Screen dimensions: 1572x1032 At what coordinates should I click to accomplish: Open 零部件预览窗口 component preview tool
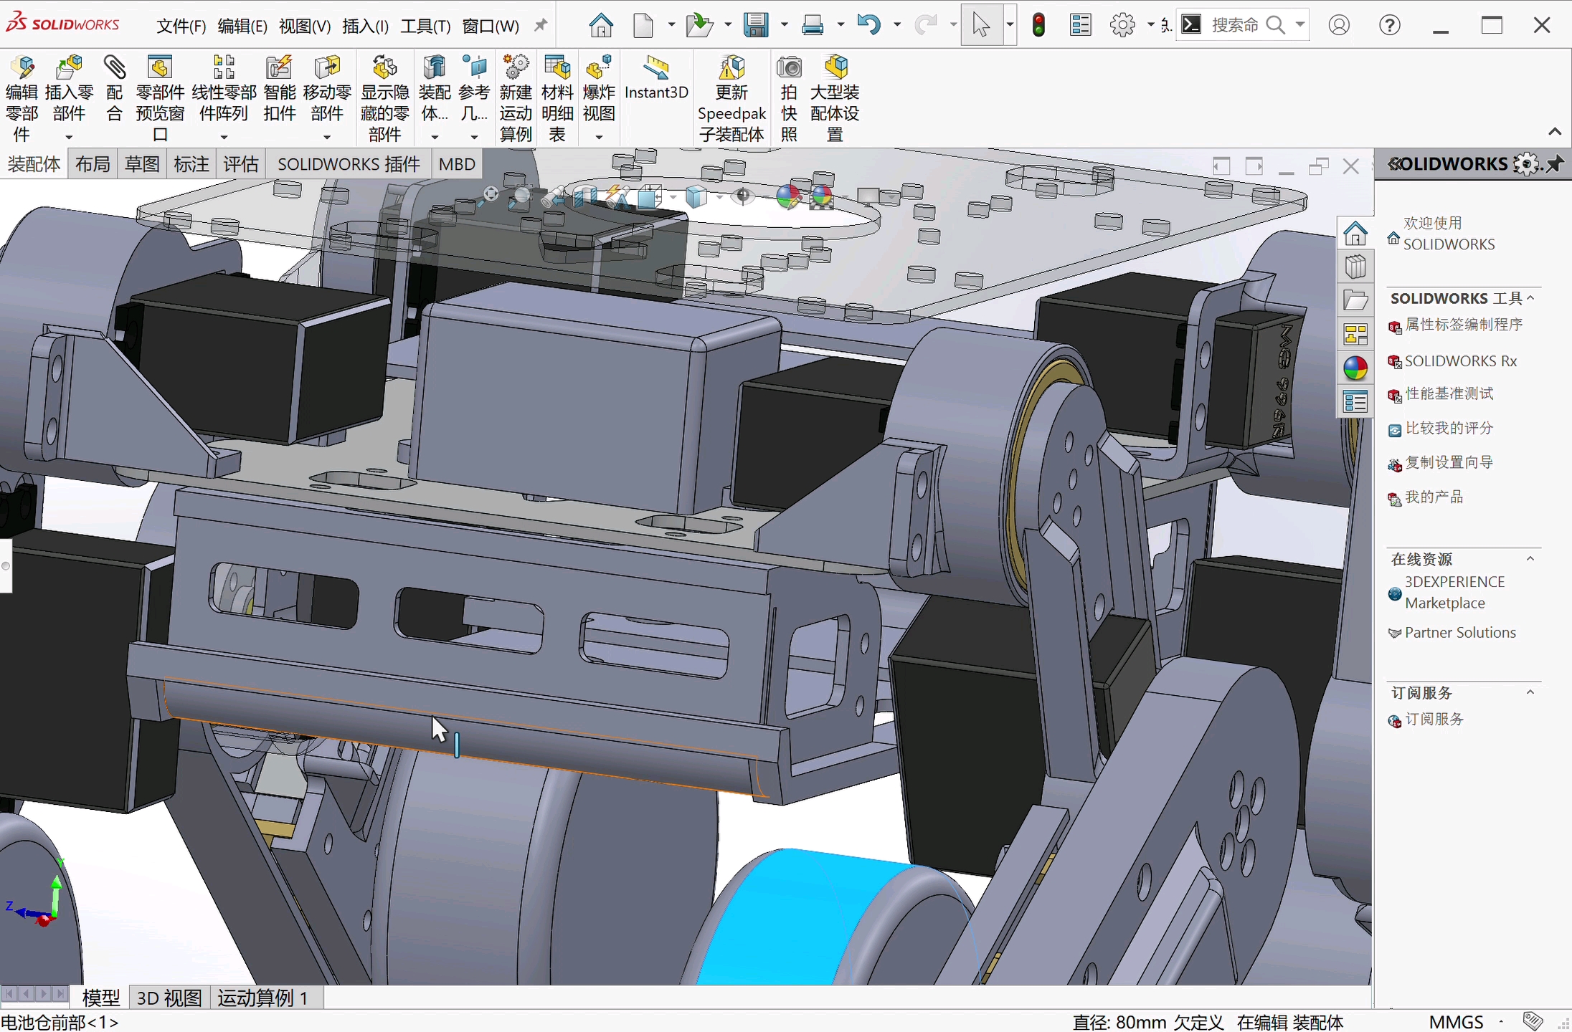coord(160,98)
